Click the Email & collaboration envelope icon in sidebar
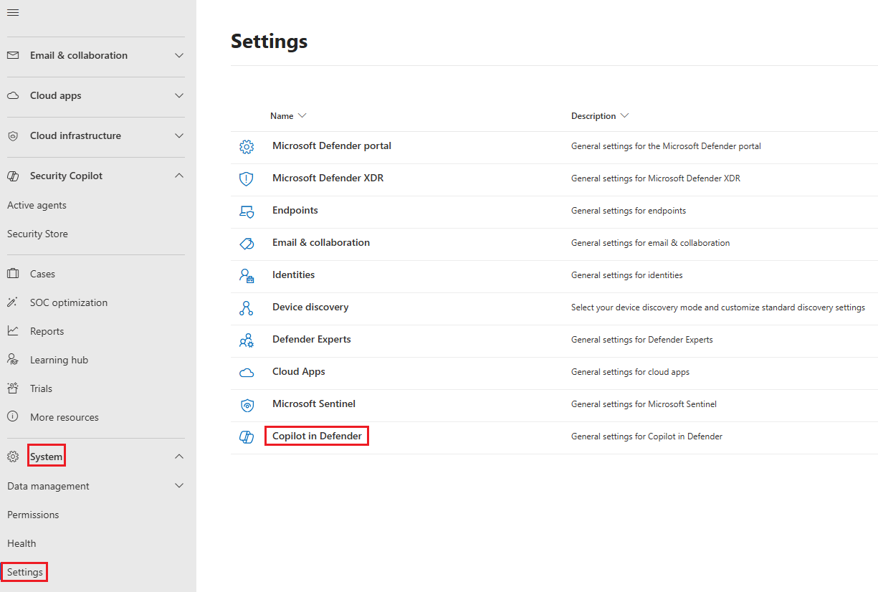 (13, 55)
